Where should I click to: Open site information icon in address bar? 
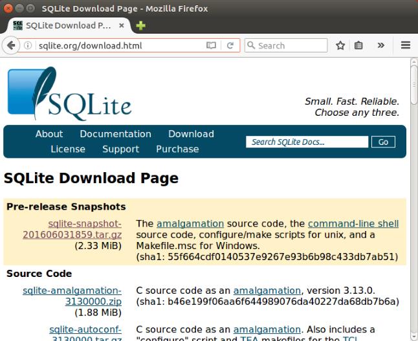[28, 45]
